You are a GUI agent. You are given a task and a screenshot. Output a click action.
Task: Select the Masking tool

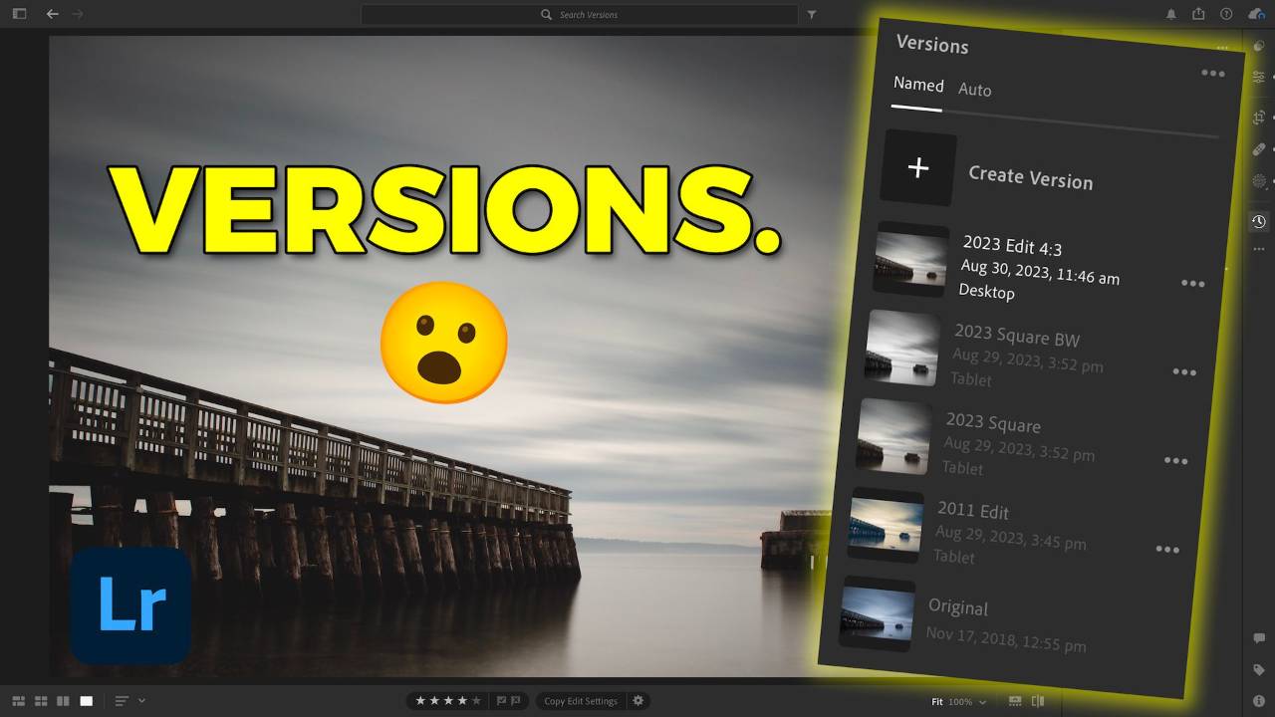pyautogui.click(x=1258, y=179)
